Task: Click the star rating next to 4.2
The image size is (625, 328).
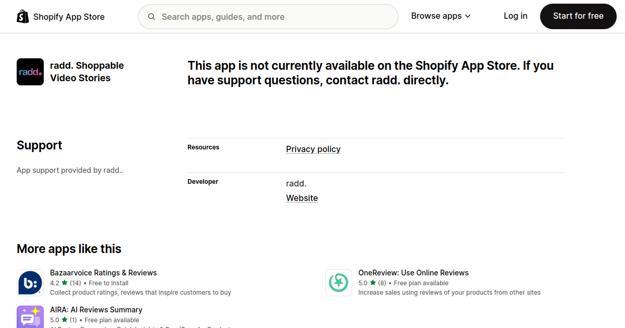Action: point(65,283)
